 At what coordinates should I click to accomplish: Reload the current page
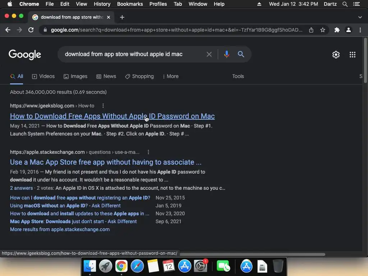click(31, 30)
